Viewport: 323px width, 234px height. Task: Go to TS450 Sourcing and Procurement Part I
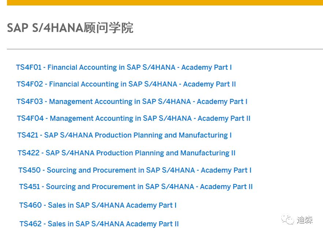135,170
